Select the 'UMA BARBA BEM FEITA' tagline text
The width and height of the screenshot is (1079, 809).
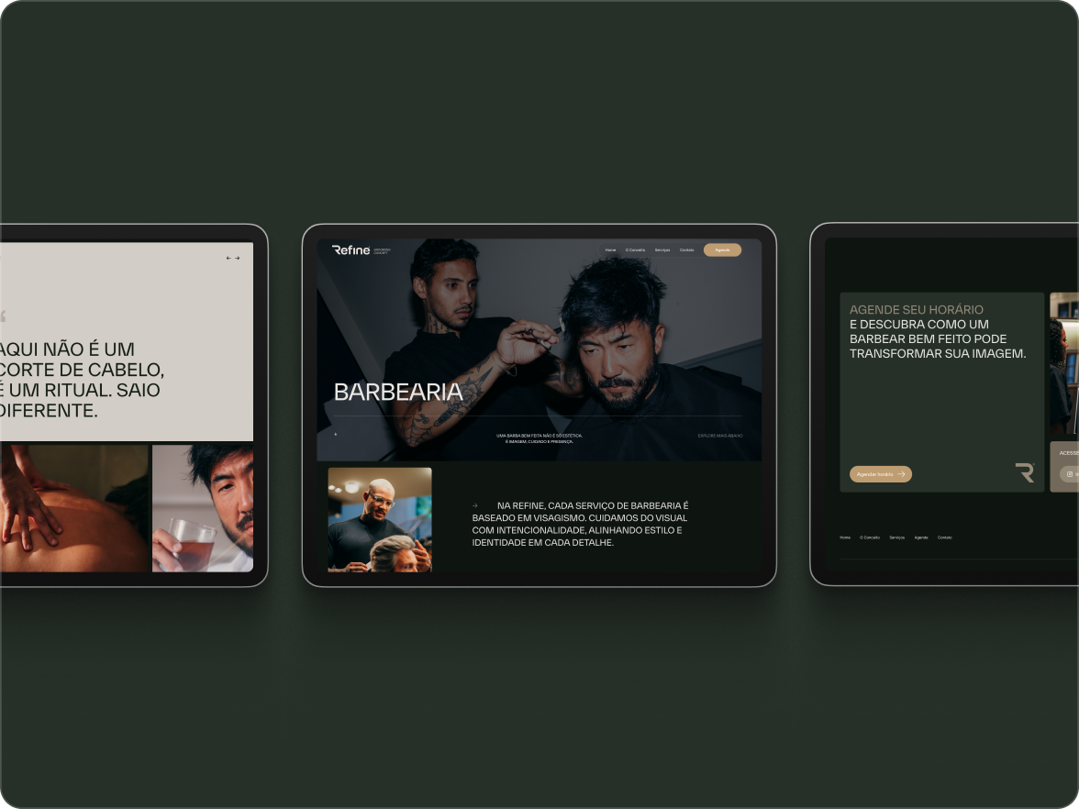coord(539,438)
